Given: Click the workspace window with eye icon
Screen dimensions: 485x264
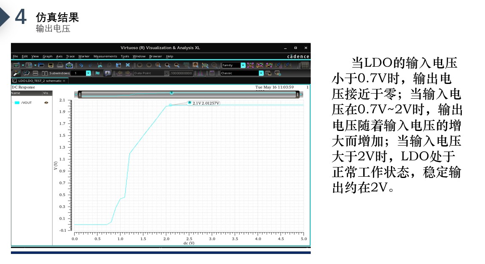Looking at the screenshot, I should point(278,73).
